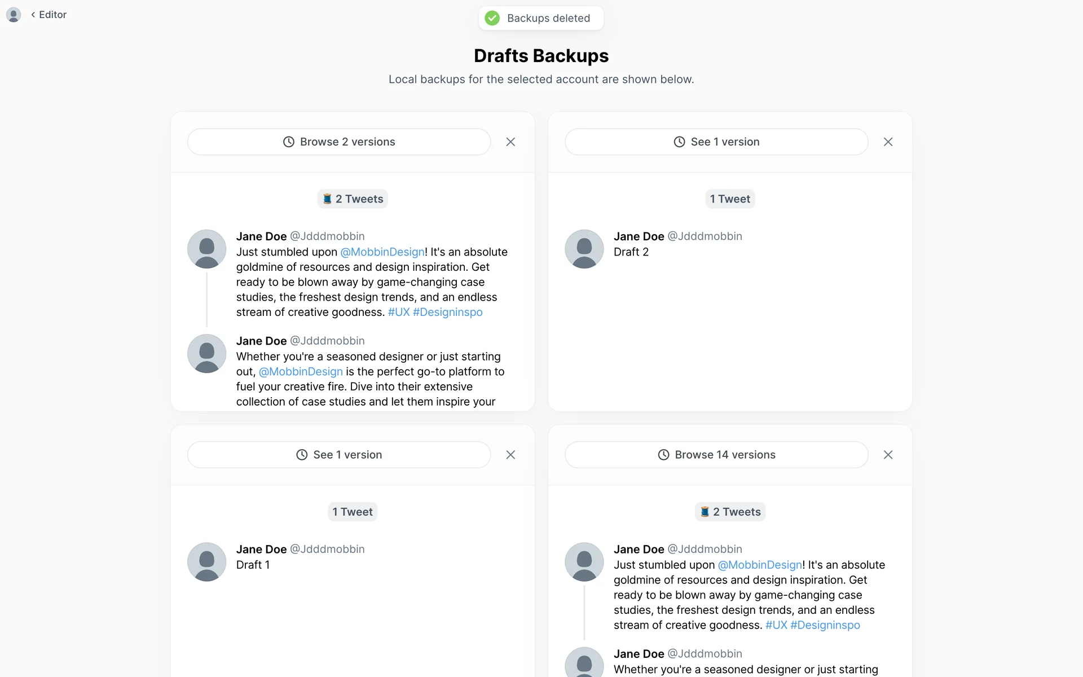Click the account avatar icon at top left
The width and height of the screenshot is (1083, 677).
[x=14, y=15]
